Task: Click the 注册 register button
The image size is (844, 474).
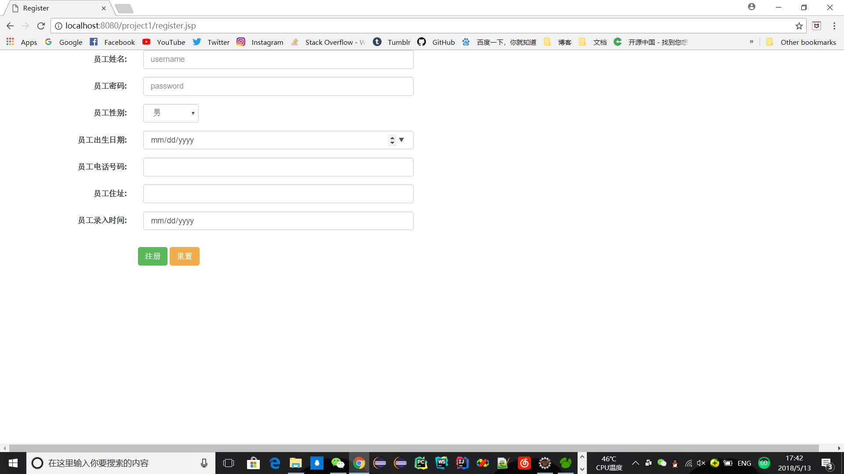Action: (x=153, y=256)
